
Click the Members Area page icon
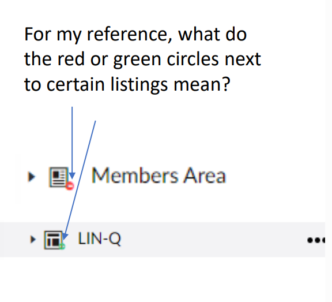pos(59,177)
